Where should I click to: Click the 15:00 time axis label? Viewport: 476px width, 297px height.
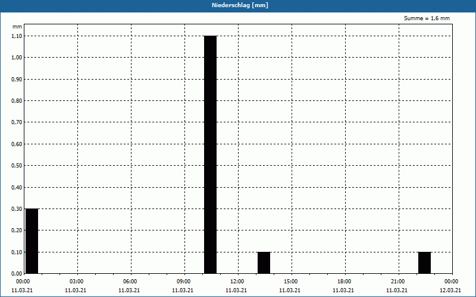pos(291,282)
